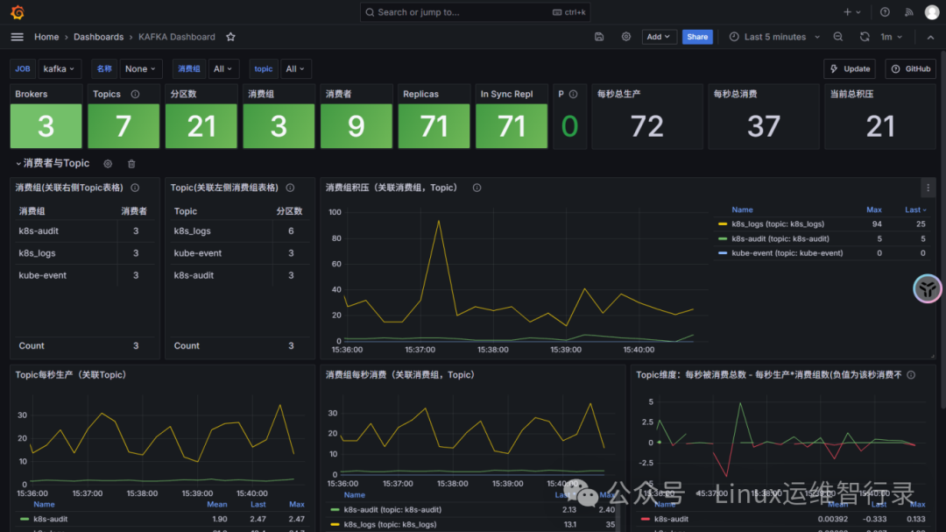This screenshot has height=532, width=946.
Task: Collapse the 消费者与Topic row
Action: (x=53, y=164)
